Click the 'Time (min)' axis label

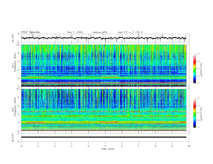click(x=108, y=149)
